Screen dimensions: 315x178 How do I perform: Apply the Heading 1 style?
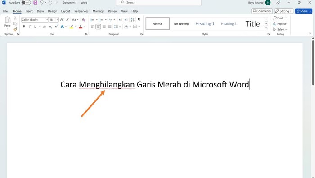coord(205,24)
